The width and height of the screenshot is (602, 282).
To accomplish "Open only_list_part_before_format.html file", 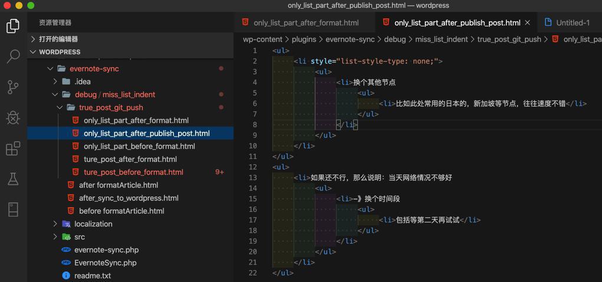I will tap(139, 147).
